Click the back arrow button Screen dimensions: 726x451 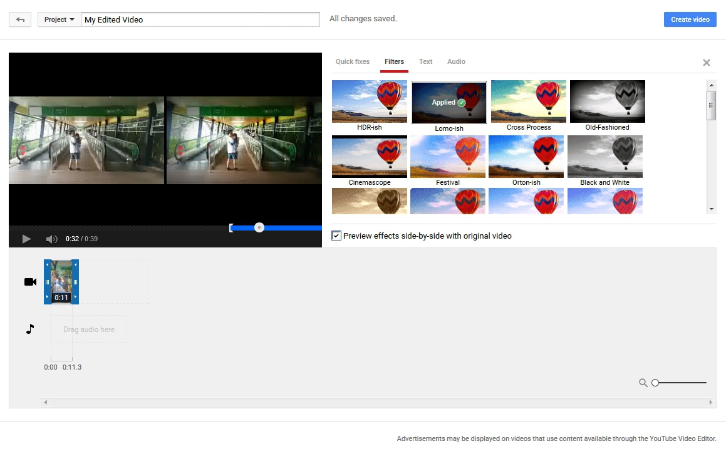tap(20, 19)
